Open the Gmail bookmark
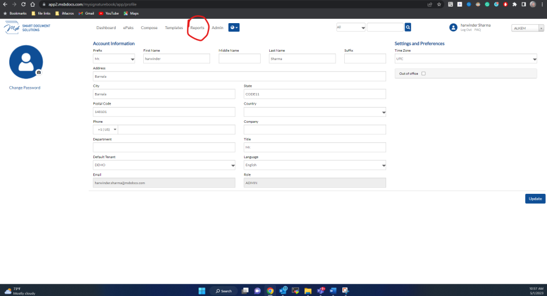The height and width of the screenshot is (296, 547). (86, 13)
